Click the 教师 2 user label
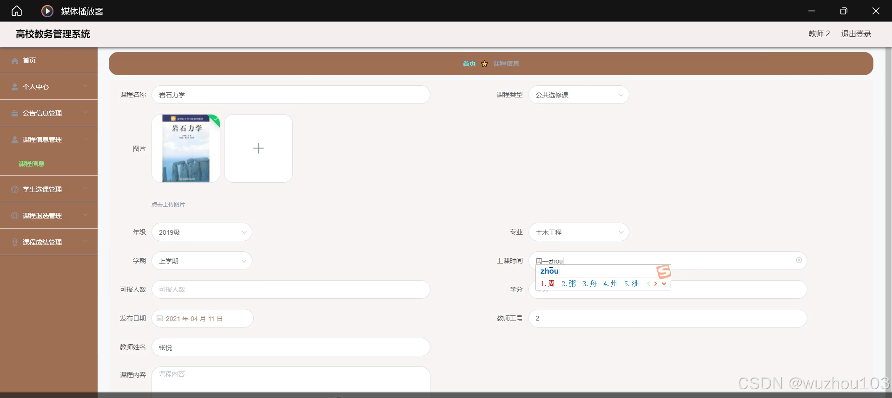 (819, 34)
